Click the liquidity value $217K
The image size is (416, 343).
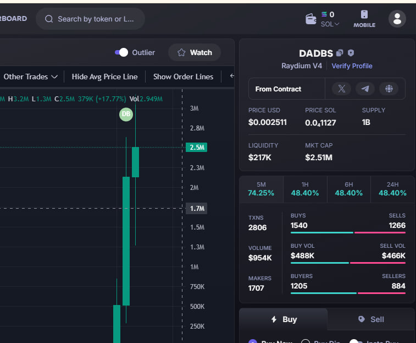click(x=259, y=157)
